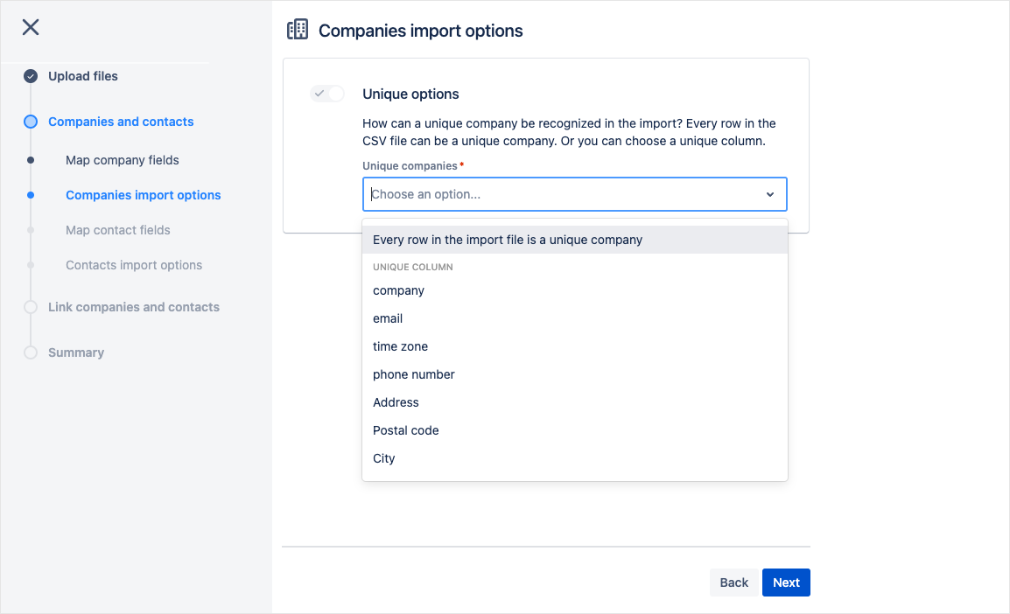The height and width of the screenshot is (614, 1010).
Task: Pick 'phone number' from the dropdown list
Action: [414, 374]
